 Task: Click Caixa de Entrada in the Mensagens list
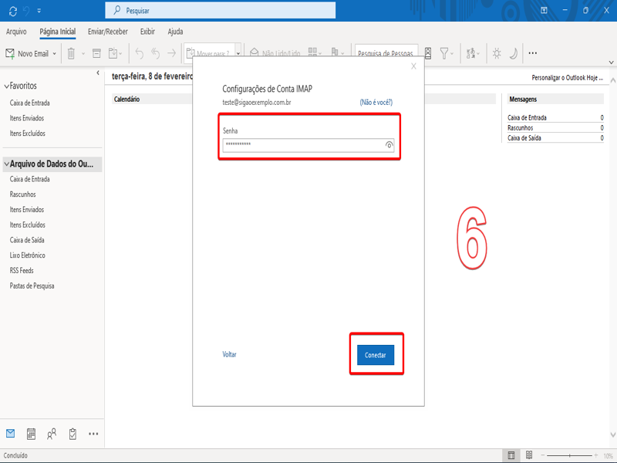click(527, 118)
